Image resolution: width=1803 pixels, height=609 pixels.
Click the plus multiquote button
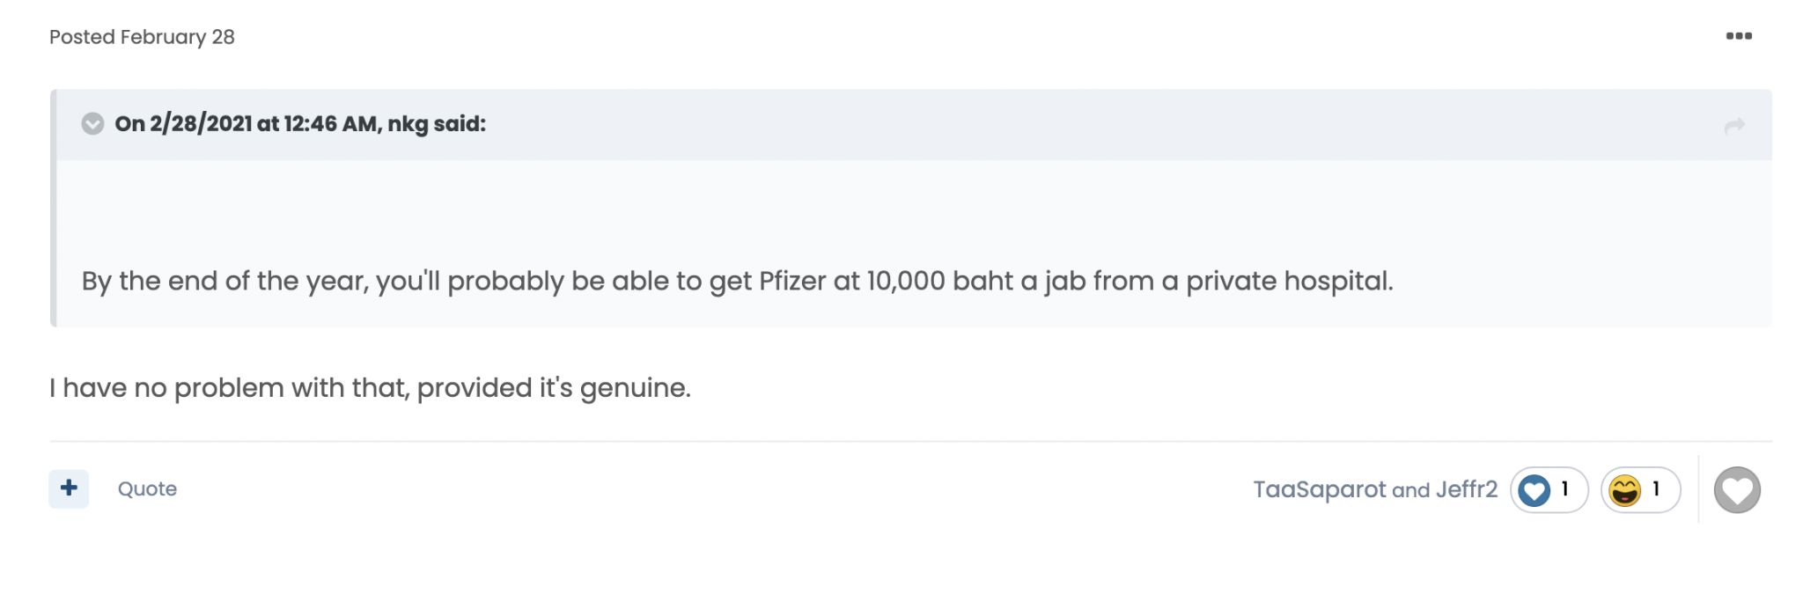click(69, 488)
